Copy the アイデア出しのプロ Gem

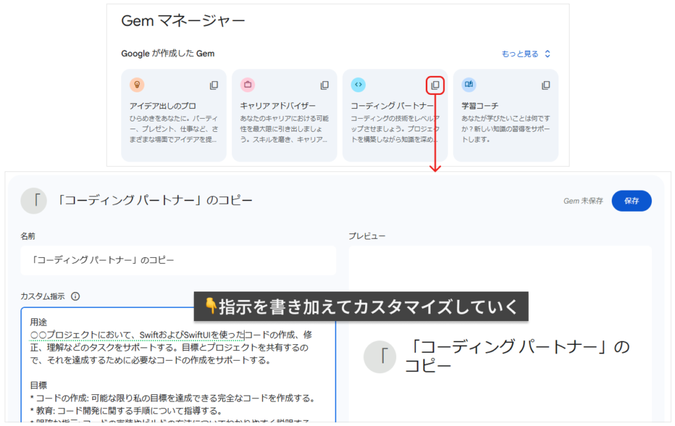pyautogui.click(x=214, y=85)
